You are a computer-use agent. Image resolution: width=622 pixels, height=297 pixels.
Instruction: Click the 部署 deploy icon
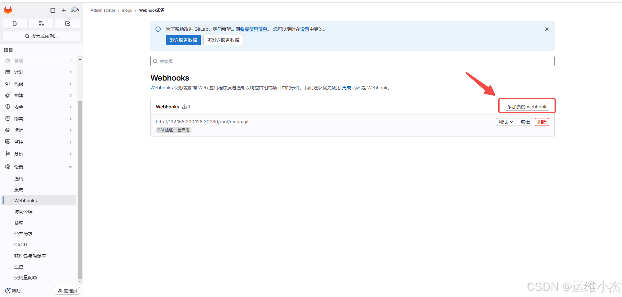(8, 119)
